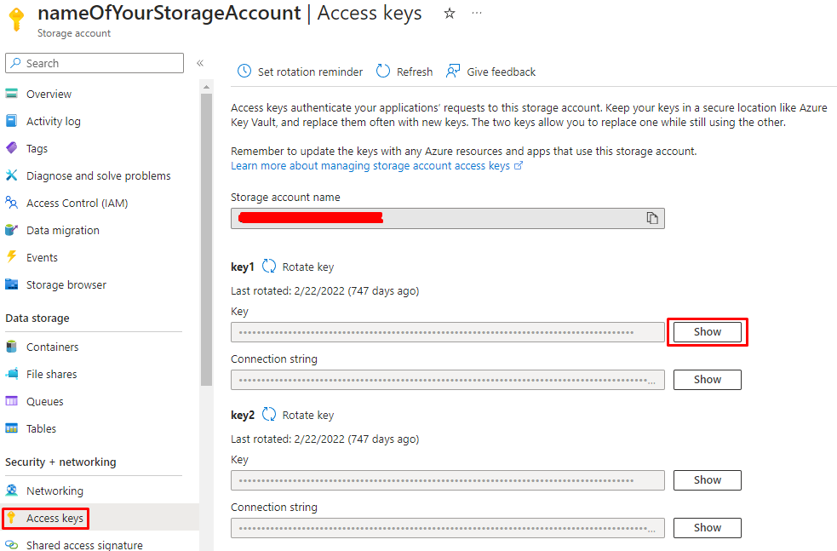
Task: Click the Tags icon in sidebar
Action: click(12, 148)
